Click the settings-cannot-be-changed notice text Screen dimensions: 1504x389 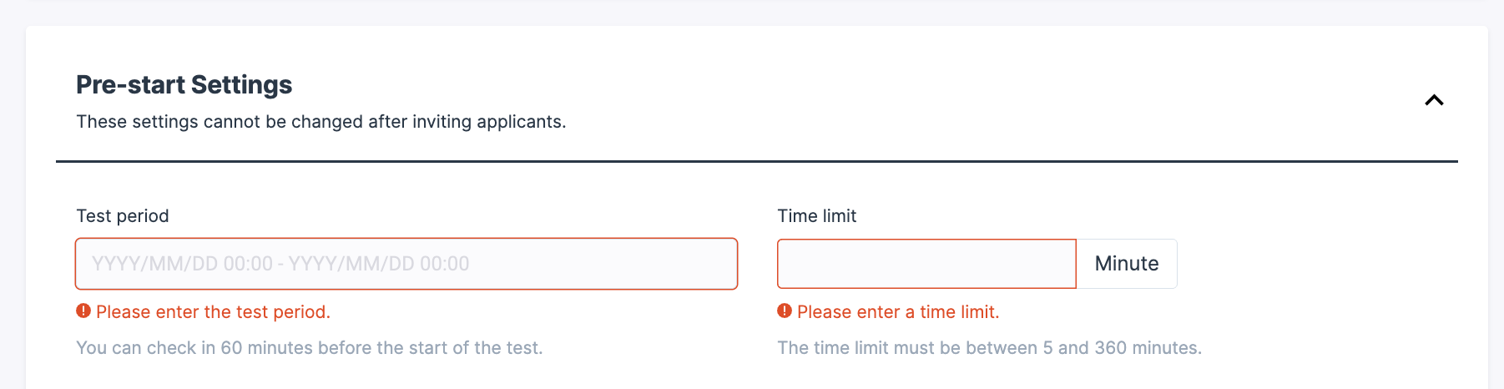[x=320, y=122]
